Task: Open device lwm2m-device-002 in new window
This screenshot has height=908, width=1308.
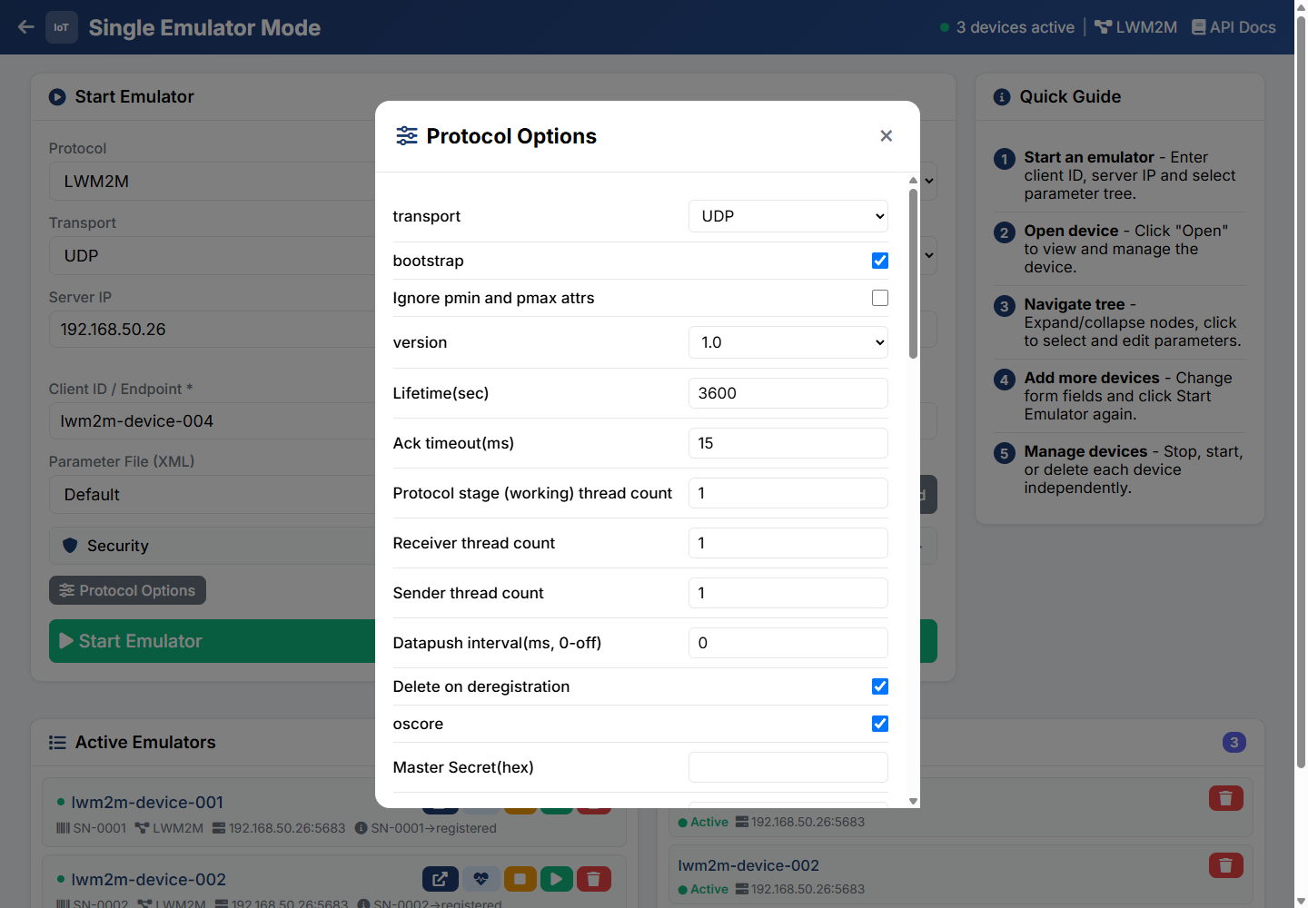Action: 440,879
